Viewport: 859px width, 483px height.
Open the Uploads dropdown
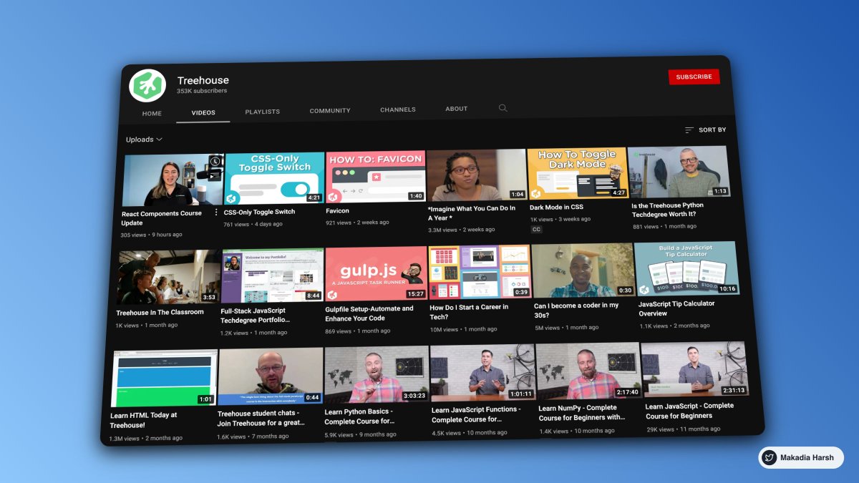click(140, 139)
